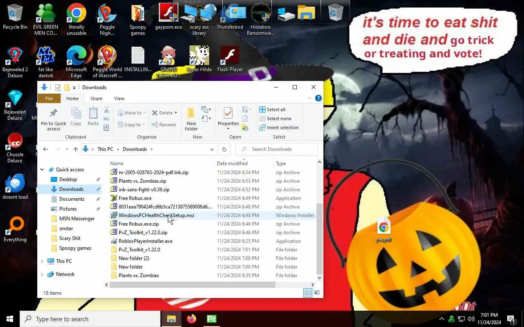Select the Flash Player desktop icon
Image resolution: width=524 pixels, height=327 pixels.
click(x=230, y=59)
